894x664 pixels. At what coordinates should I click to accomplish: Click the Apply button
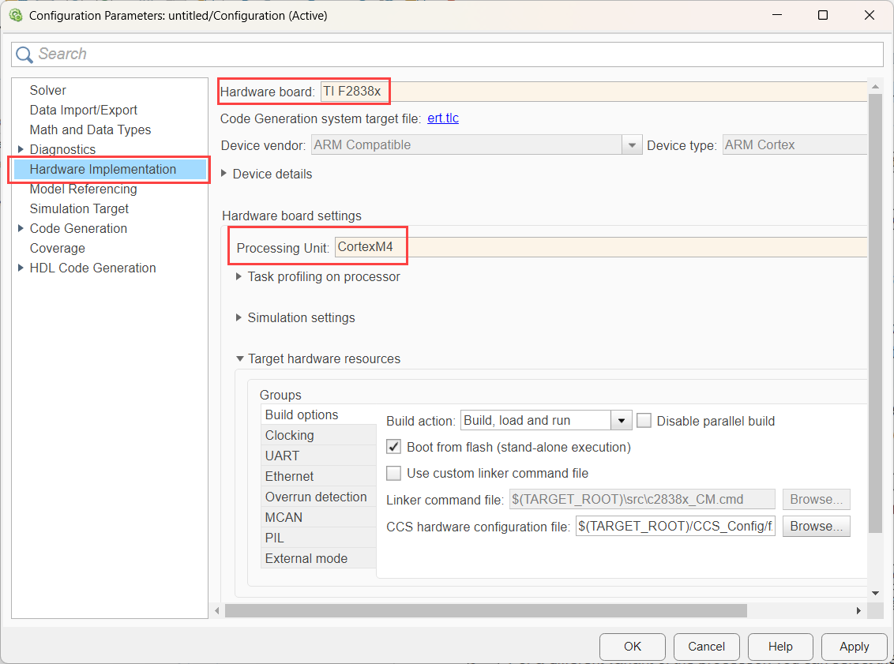[x=854, y=646]
